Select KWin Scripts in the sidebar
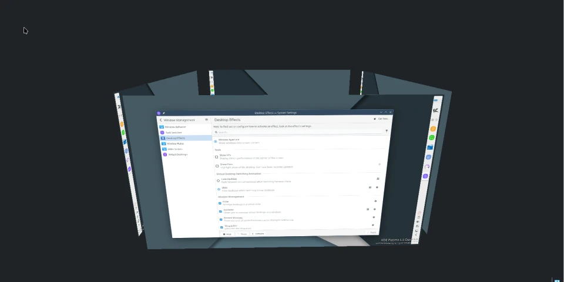Viewport: 564px width, 282px height. click(x=175, y=149)
